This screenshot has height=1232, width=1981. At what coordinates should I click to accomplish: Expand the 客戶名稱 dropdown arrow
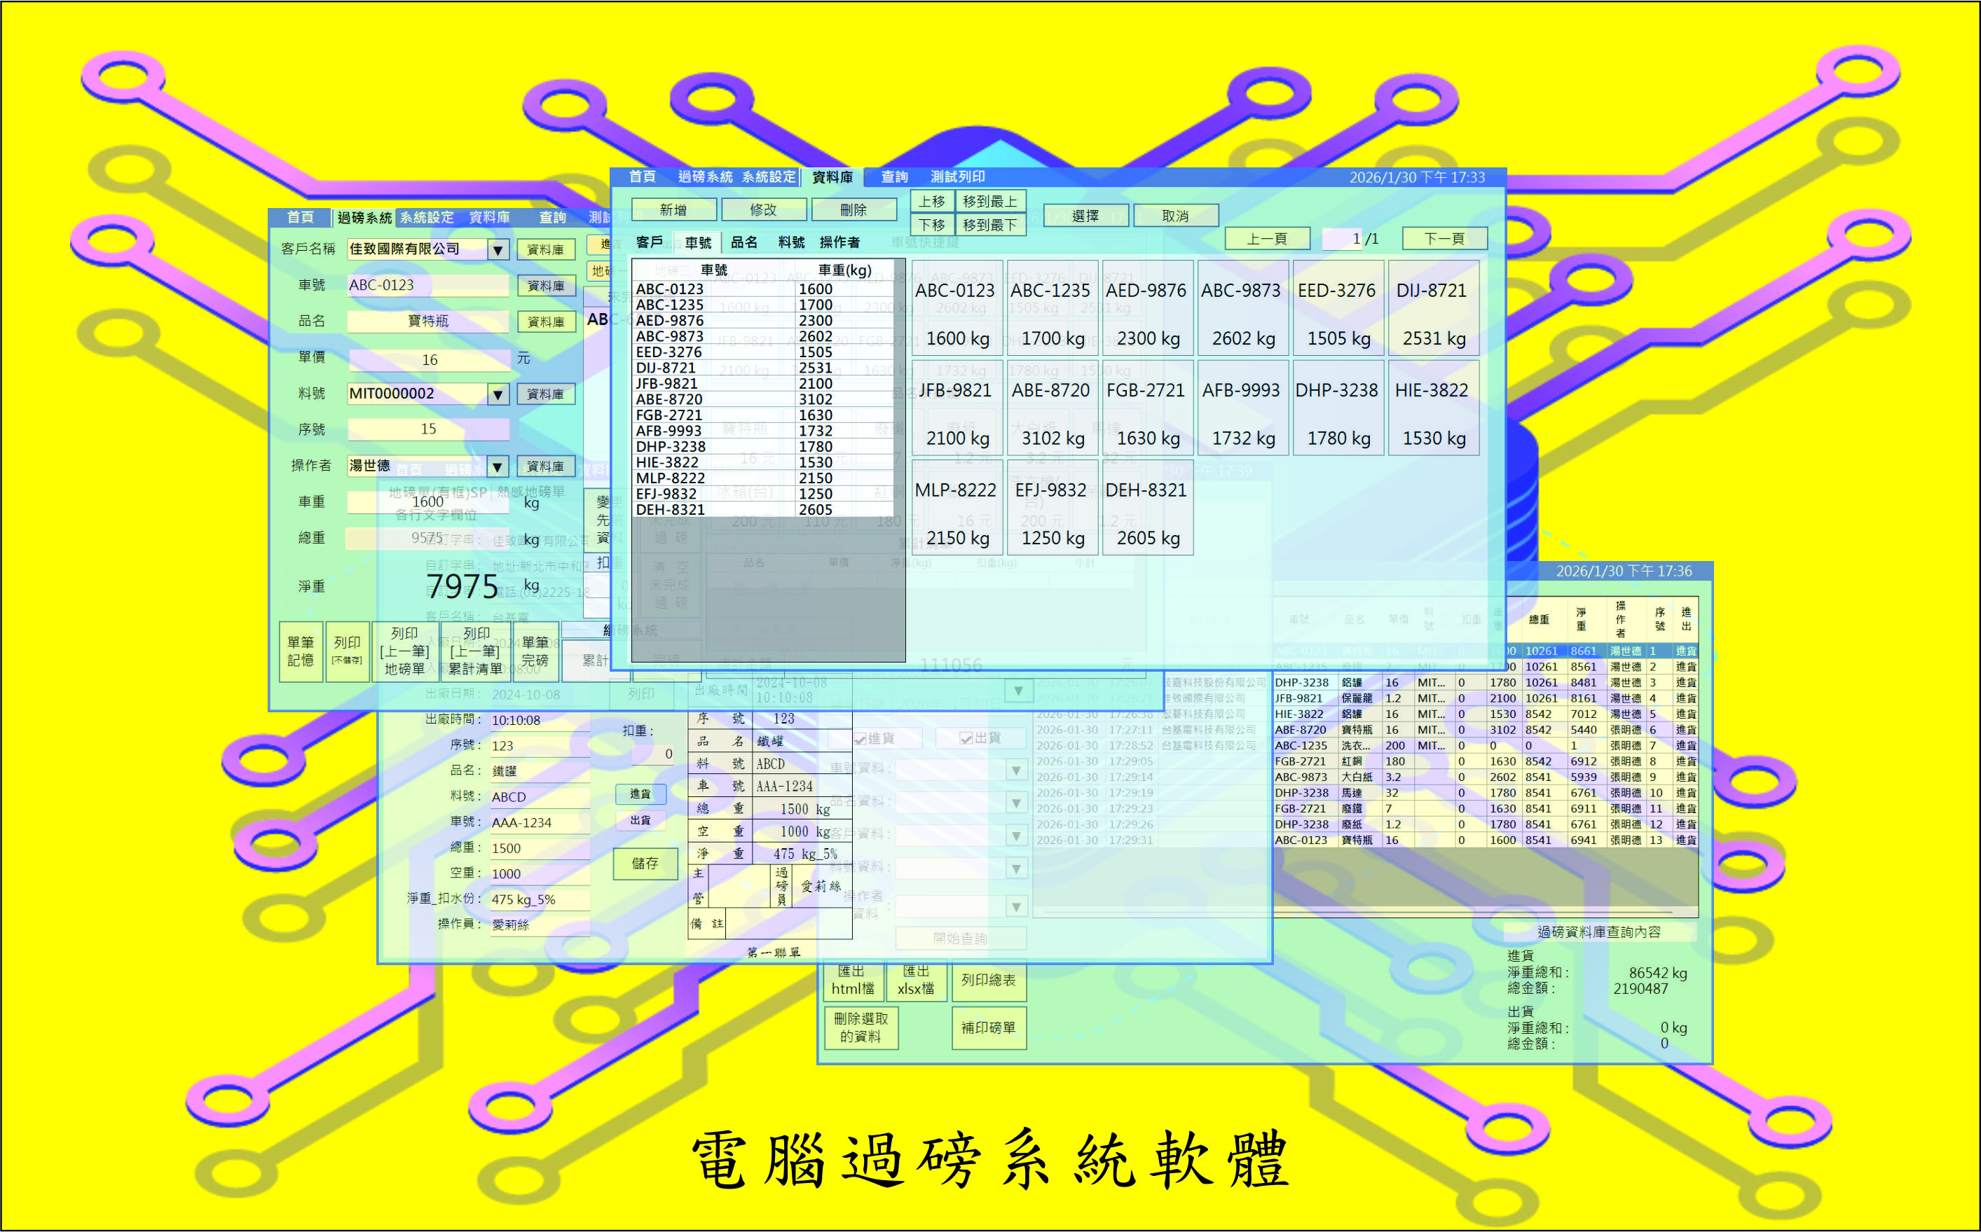498,249
